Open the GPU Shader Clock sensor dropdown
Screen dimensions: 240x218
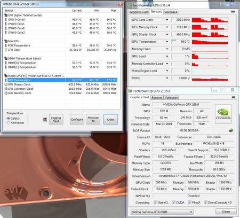(167, 34)
